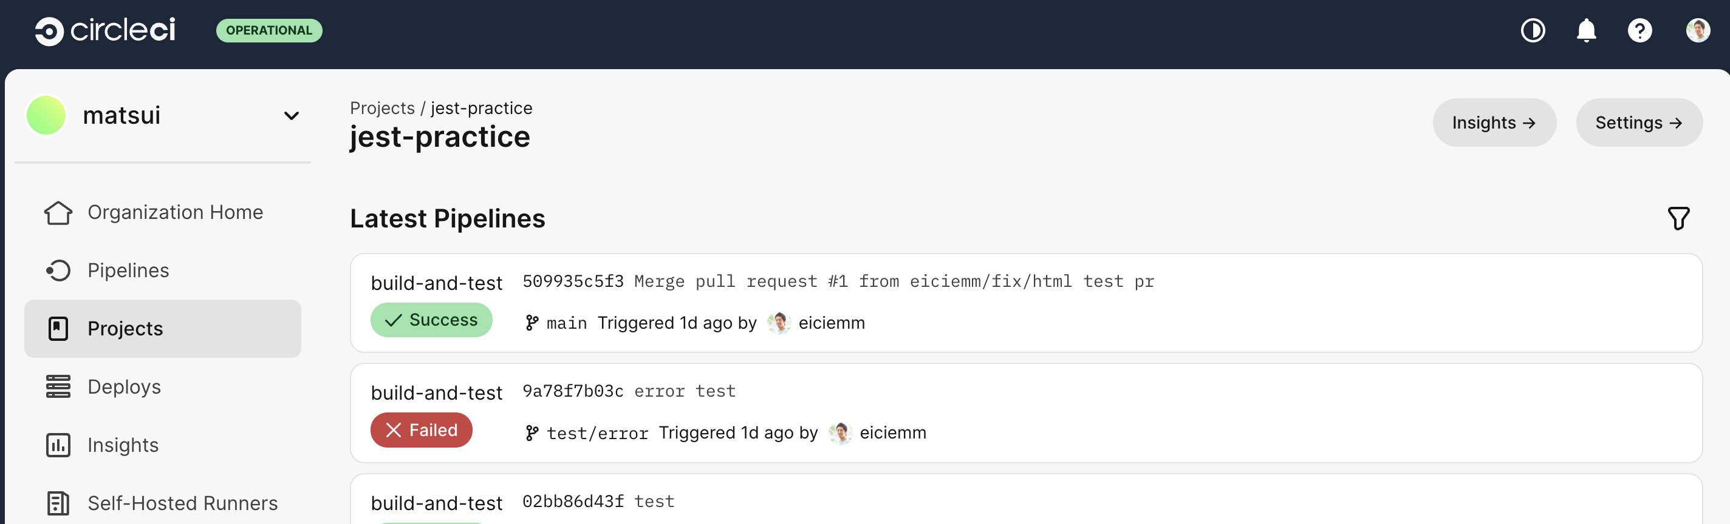Open help using the question mark icon
Viewport: 1730px width, 524px height.
pos(1639,30)
